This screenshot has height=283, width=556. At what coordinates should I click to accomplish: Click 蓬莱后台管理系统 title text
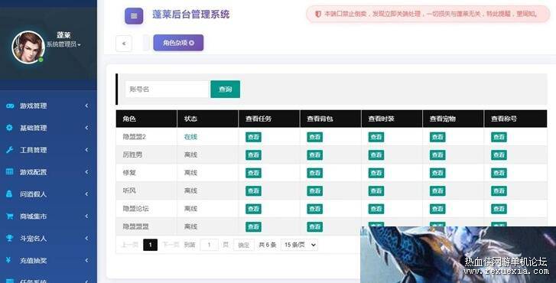click(x=190, y=15)
